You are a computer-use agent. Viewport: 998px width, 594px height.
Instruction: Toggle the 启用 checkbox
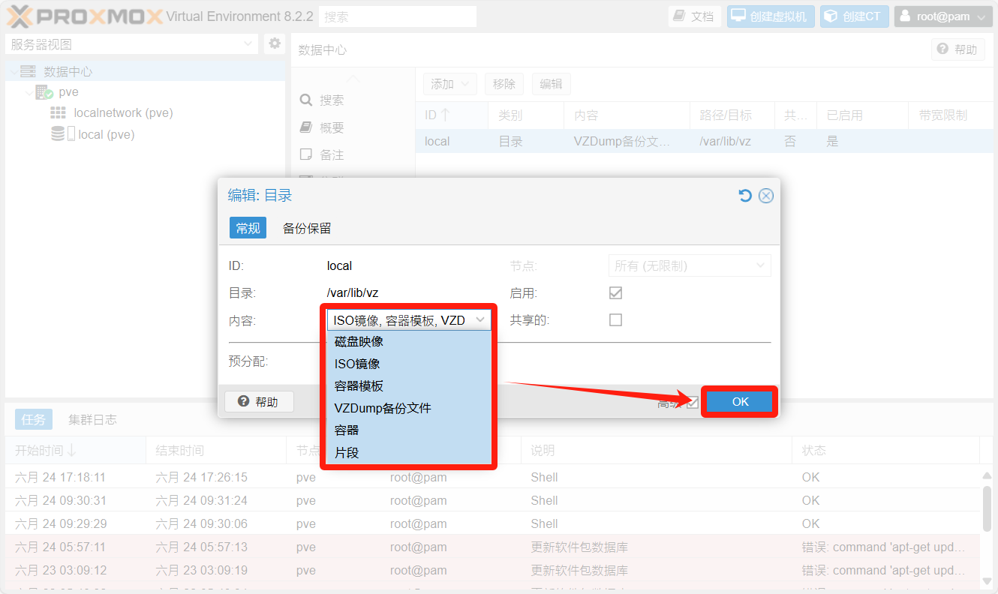[x=615, y=293]
